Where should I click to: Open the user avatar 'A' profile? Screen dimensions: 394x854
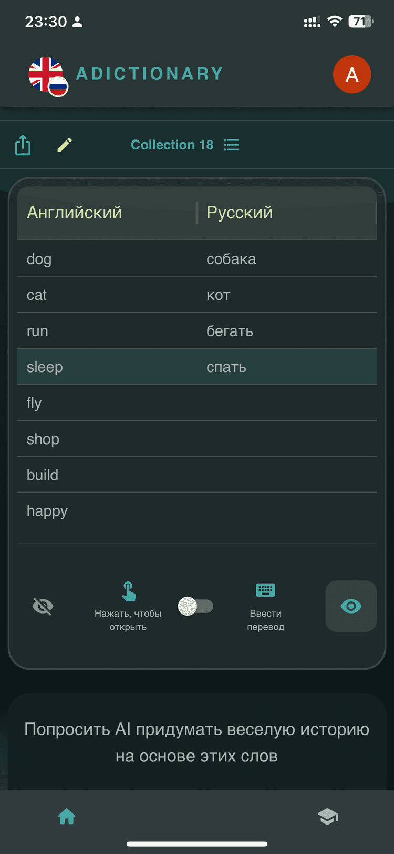click(351, 74)
